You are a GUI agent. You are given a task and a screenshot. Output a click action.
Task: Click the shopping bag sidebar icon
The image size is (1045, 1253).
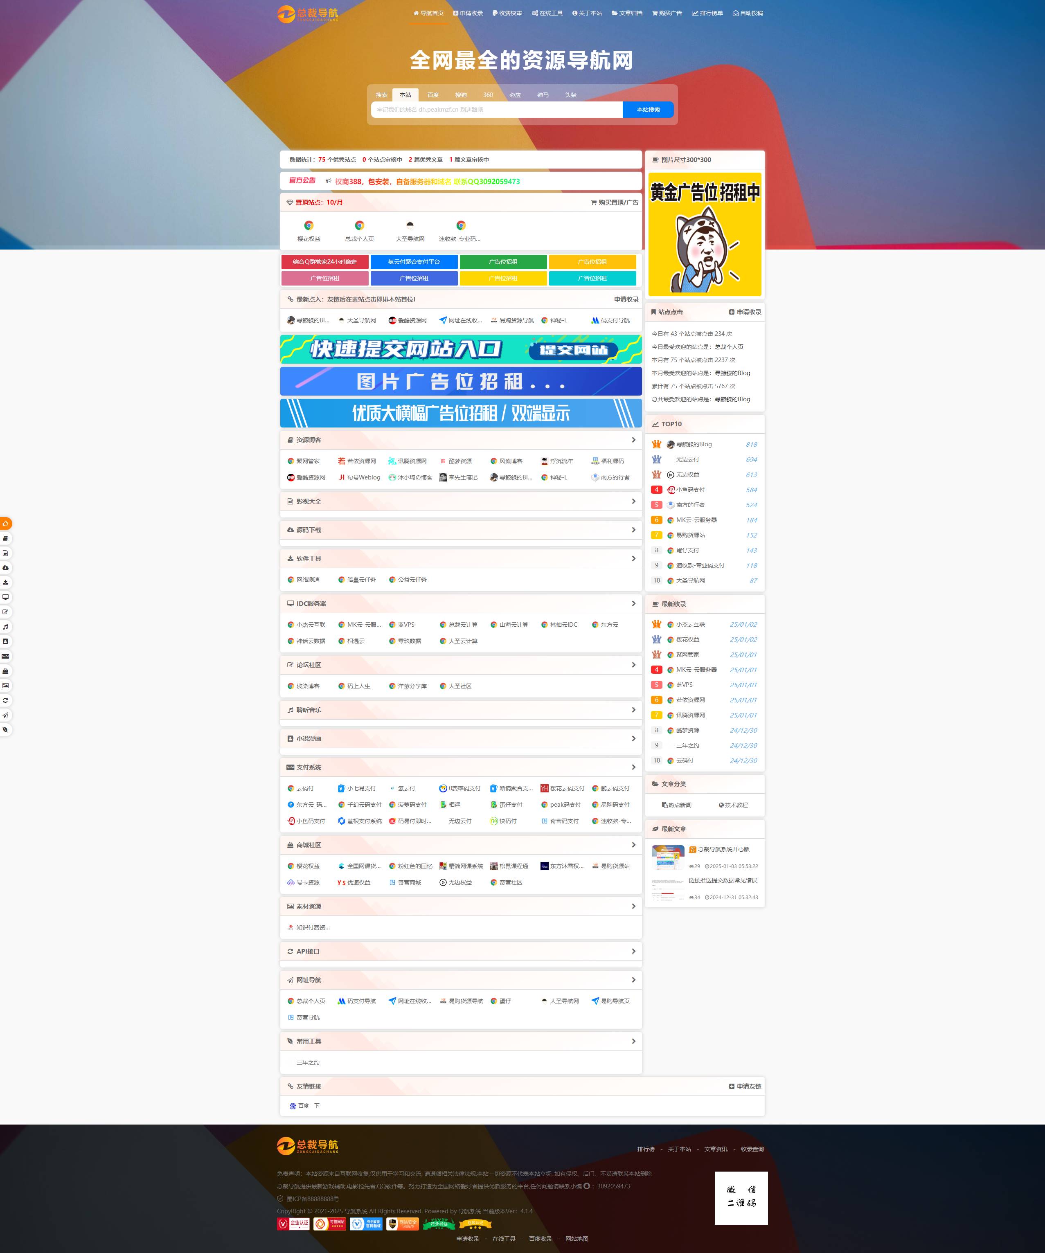(x=5, y=670)
